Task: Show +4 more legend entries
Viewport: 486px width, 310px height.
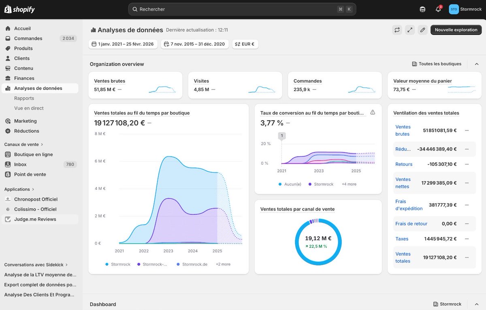Action: (x=349, y=184)
